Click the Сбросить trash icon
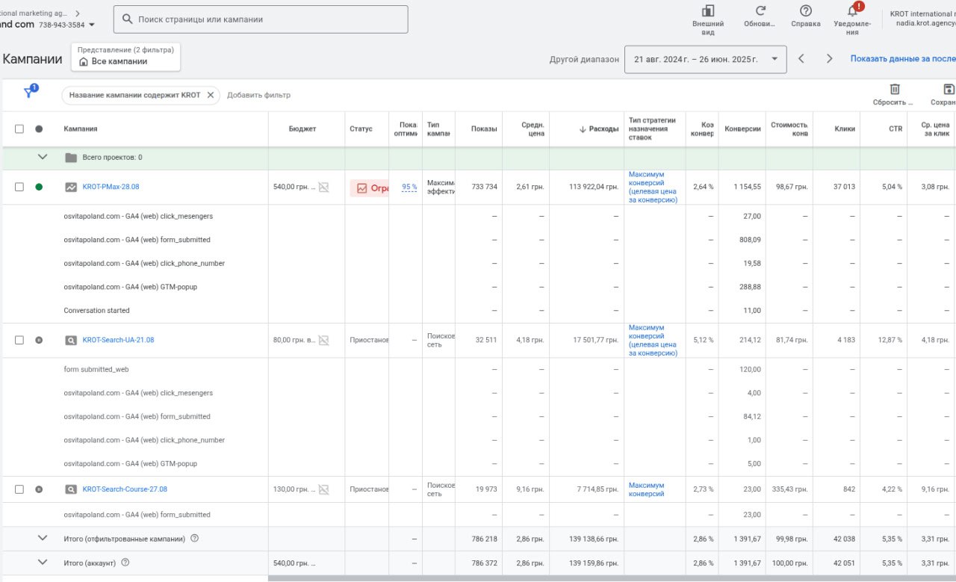Image resolution: width=956 pixels, height=582 pixels. [895, 90]
